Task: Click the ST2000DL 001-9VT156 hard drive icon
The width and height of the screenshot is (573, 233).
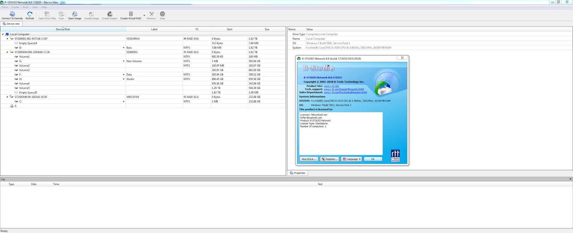Action: tap(11, 39)
